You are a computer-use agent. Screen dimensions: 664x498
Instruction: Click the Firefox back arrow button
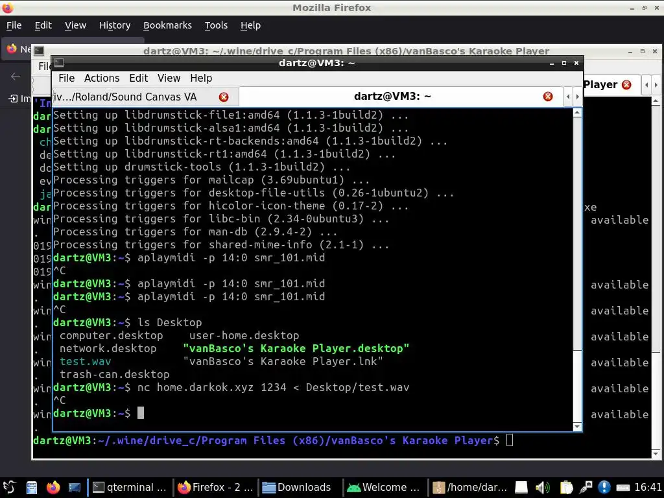(x=16, y=77)
